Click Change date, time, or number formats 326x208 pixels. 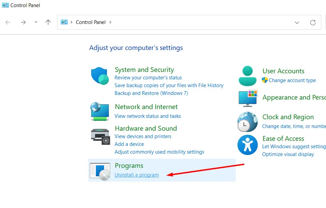click(x=294, y=126)
